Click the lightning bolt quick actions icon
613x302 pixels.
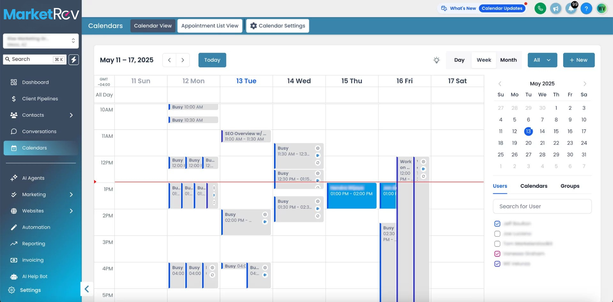pos(74,60)
